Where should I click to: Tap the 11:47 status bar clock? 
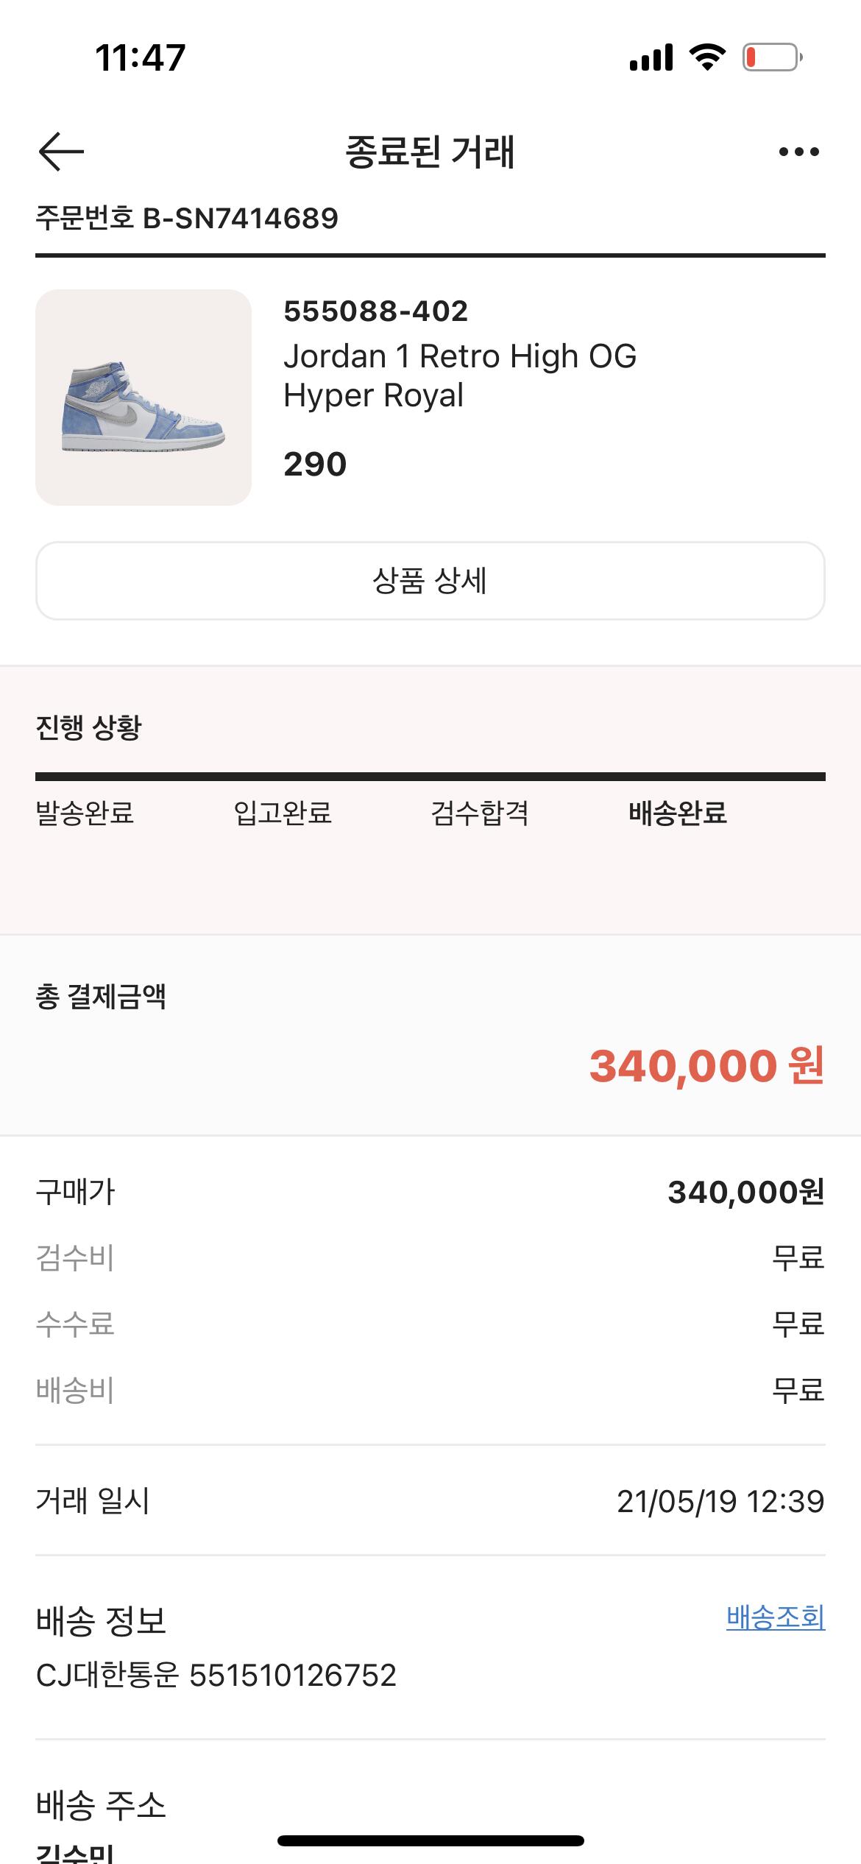(x=140, y=57)
